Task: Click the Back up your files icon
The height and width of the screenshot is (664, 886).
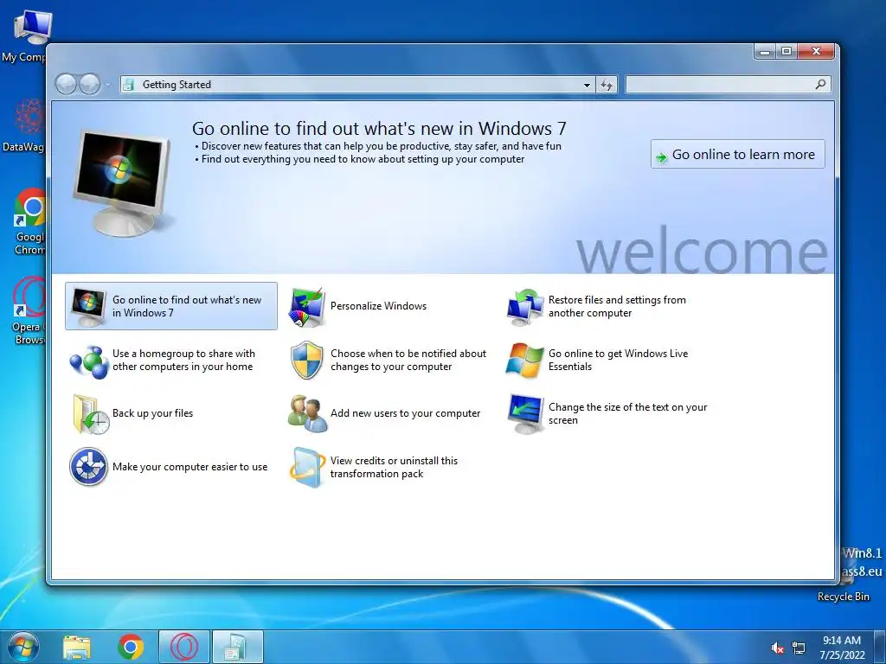Action: (x=90, y=414)
